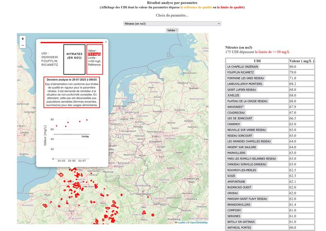Zoom out on the map
Viewport: 326px width, 231px height.
point(23,45)
